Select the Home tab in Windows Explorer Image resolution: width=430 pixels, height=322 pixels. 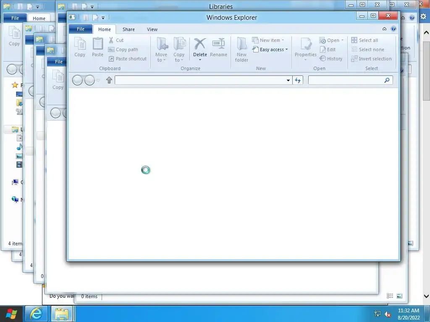point(105,29)
